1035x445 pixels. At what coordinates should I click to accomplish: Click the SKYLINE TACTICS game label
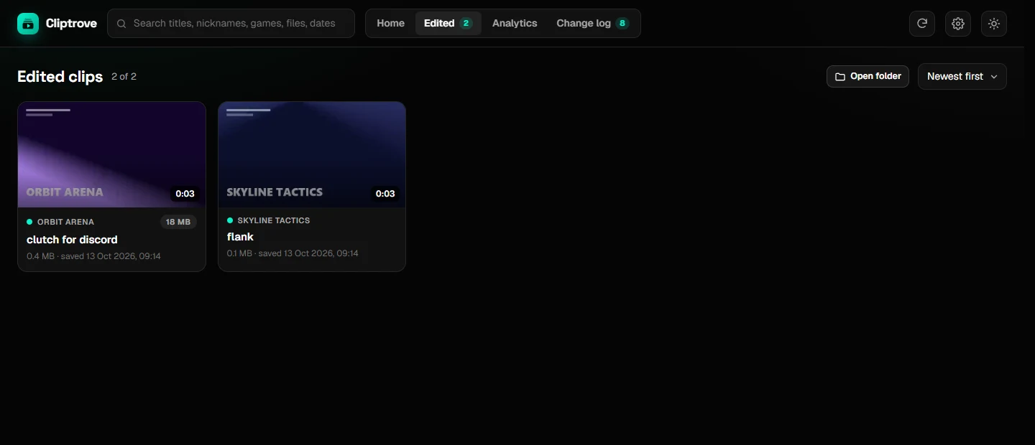[274, 220]
